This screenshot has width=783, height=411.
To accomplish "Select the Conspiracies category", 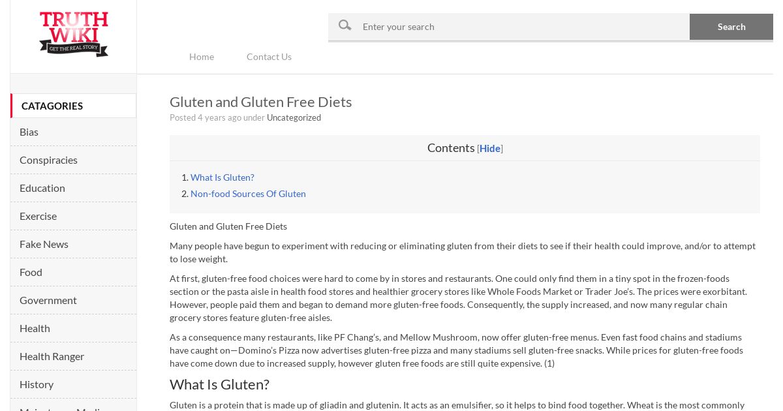I will (73, 160).
